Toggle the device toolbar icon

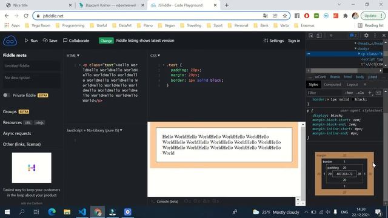pos(319,36)
